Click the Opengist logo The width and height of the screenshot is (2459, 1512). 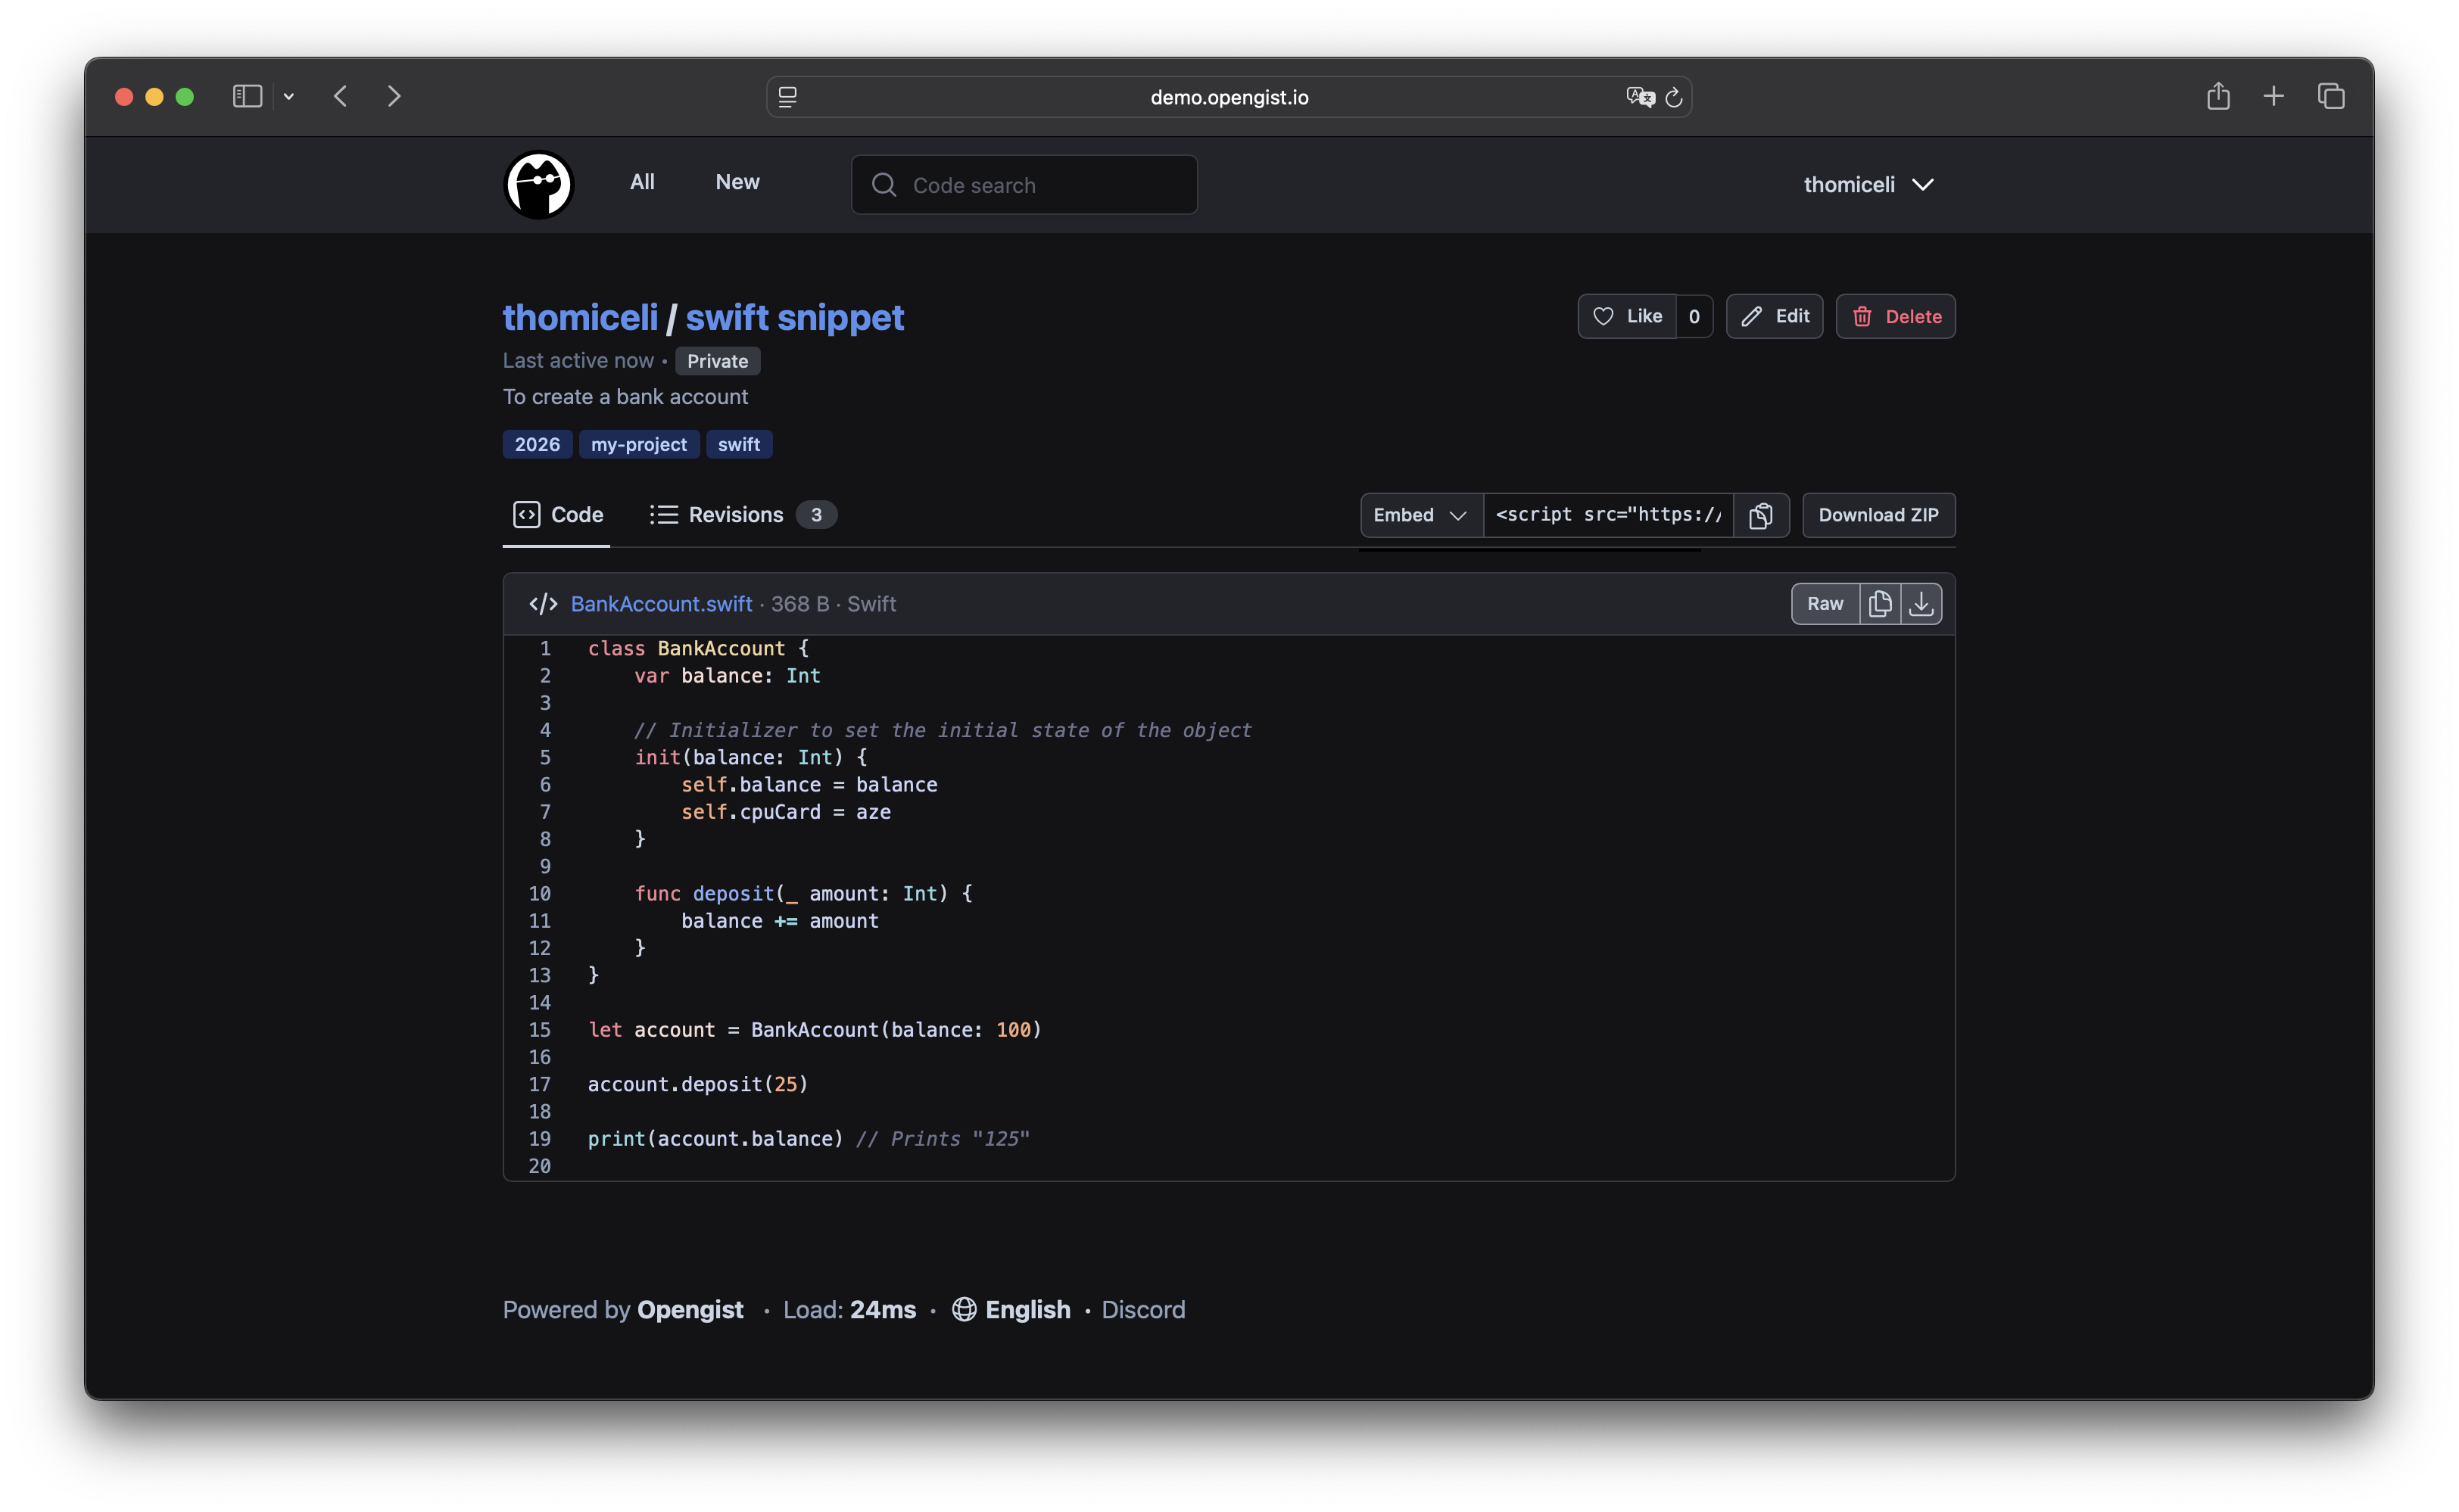point(538,184)
